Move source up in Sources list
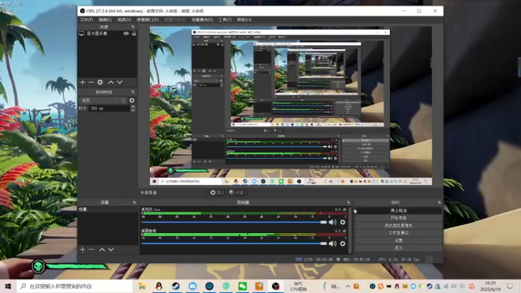Viewport: 521px width, 293px height. pyautogui.click(x=111, y=82)
